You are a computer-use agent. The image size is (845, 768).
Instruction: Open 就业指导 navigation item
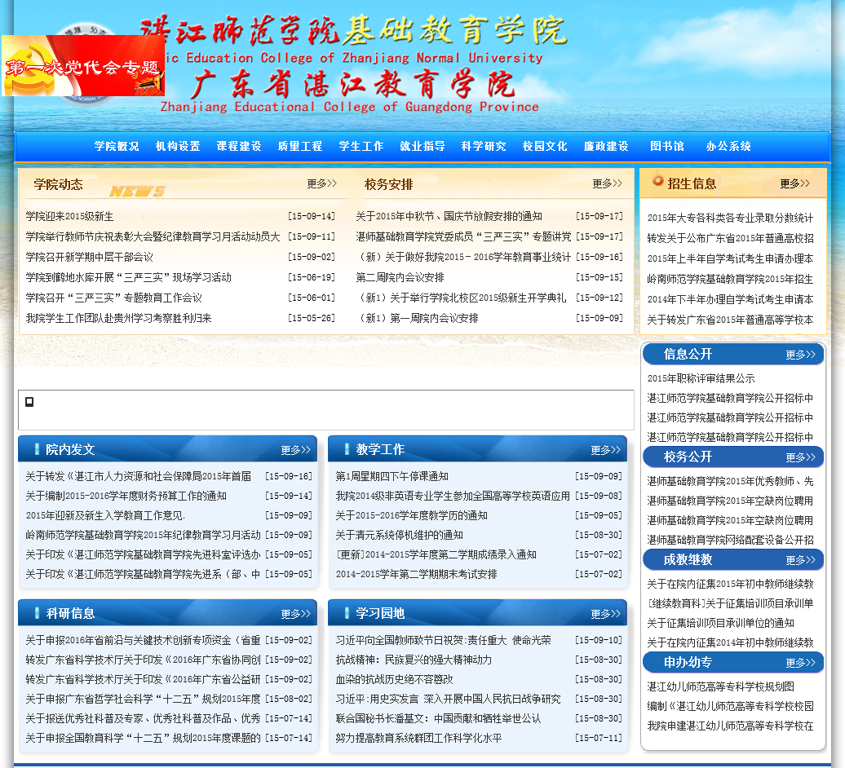422,146
